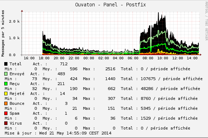Click the '00:00' time axis label

click(x=89, y=58)
